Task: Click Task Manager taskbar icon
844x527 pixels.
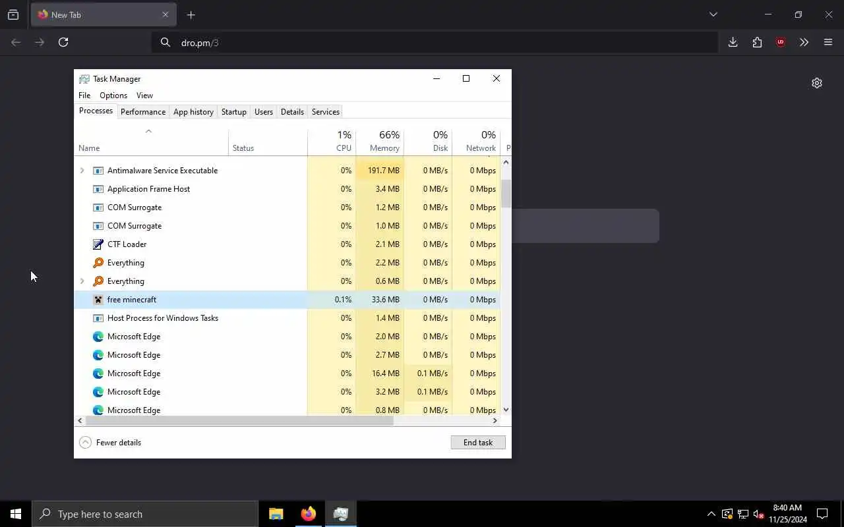Action: [x=341, y=514]
